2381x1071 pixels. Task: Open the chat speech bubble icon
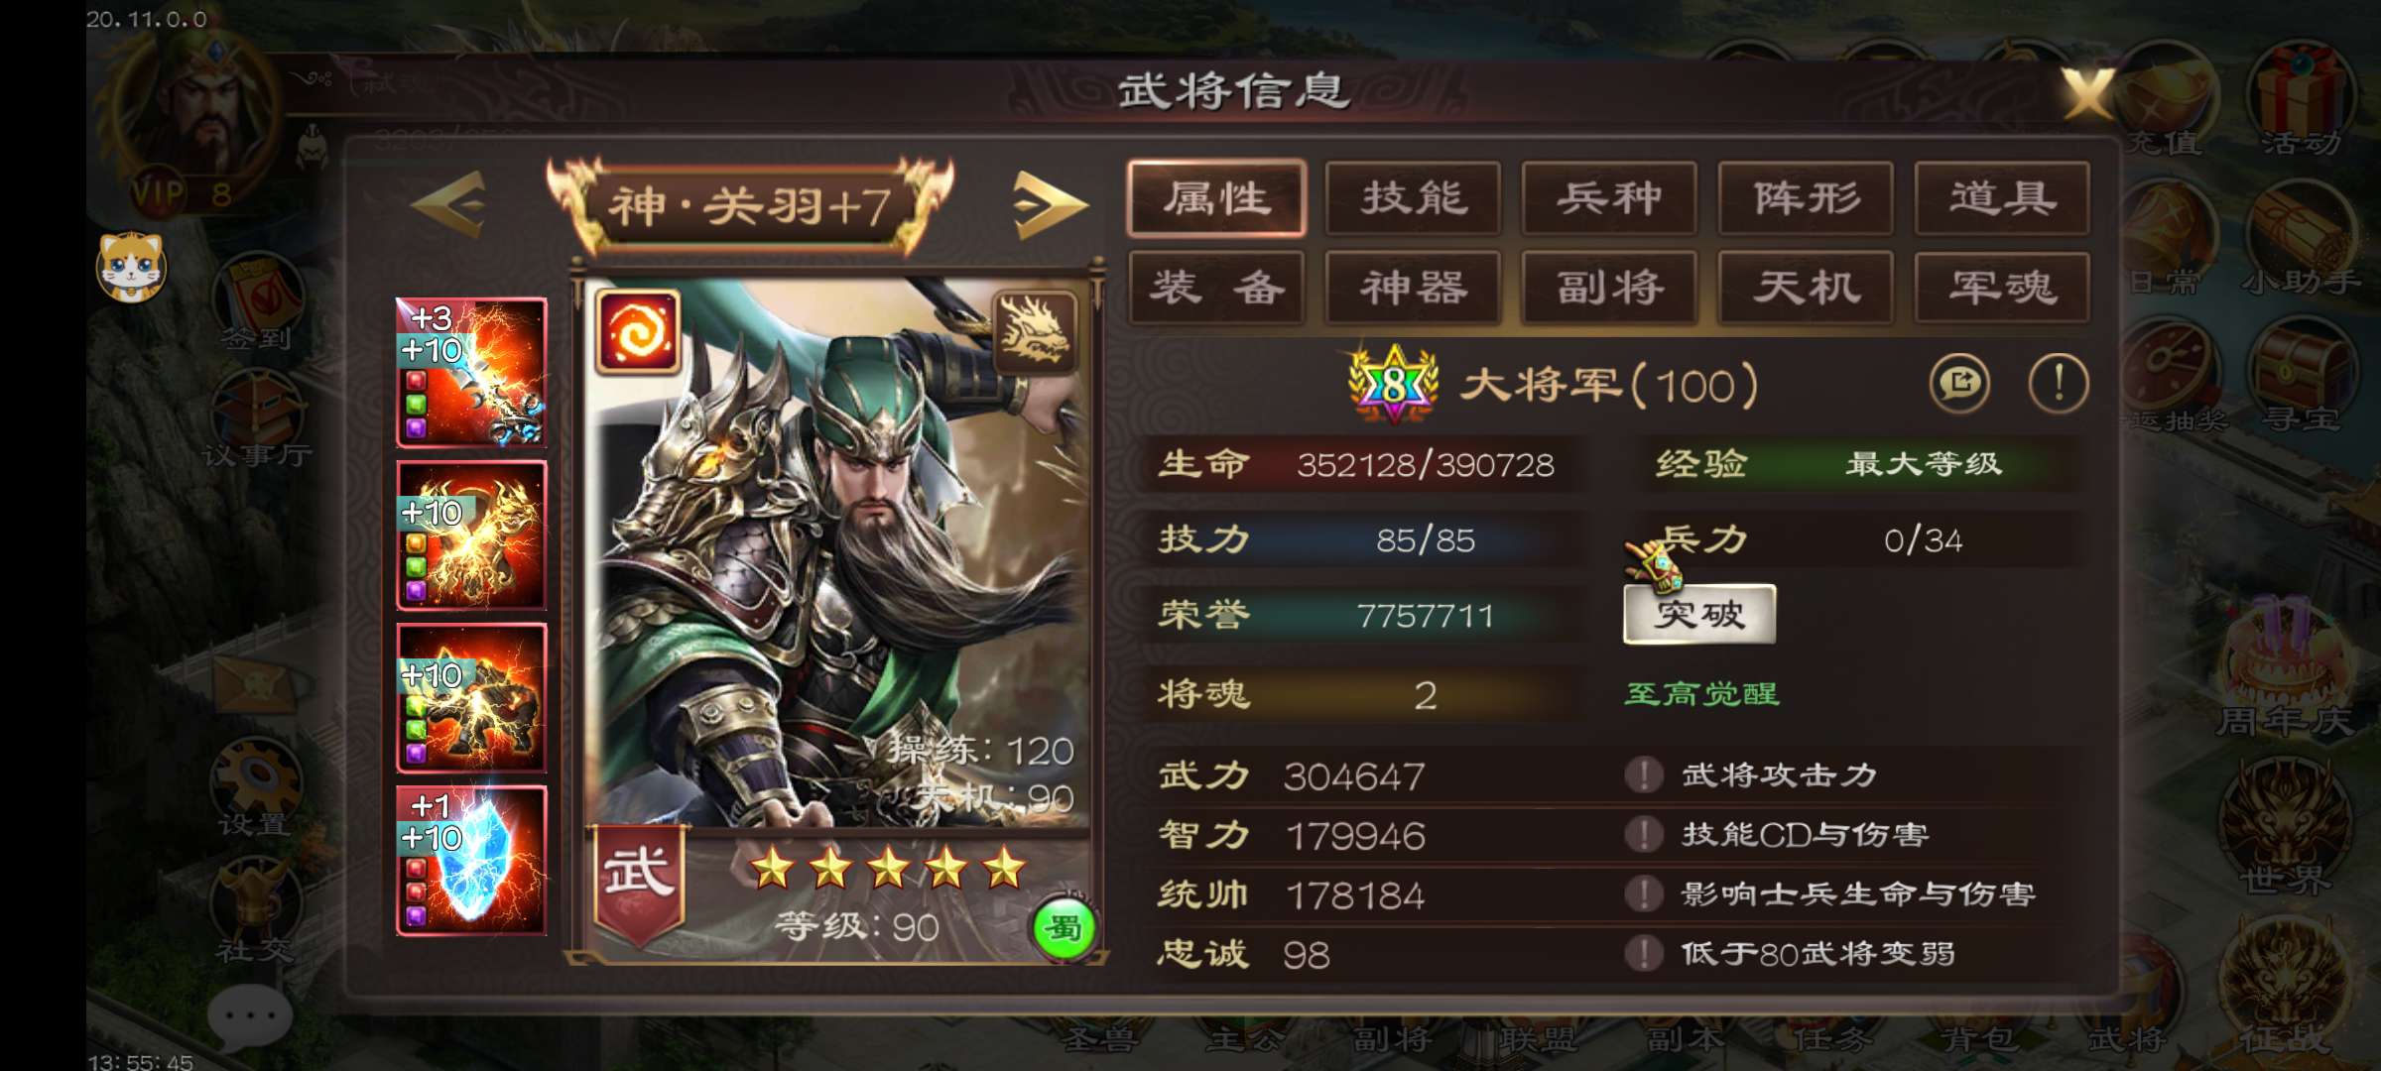249,1017
